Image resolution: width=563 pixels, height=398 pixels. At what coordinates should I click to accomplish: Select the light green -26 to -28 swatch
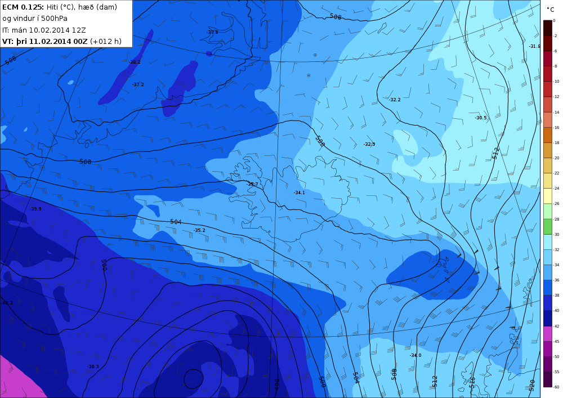pyautogui.click(x=548, y=211)
